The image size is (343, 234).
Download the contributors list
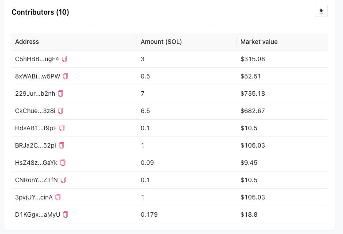click(321, 11)
